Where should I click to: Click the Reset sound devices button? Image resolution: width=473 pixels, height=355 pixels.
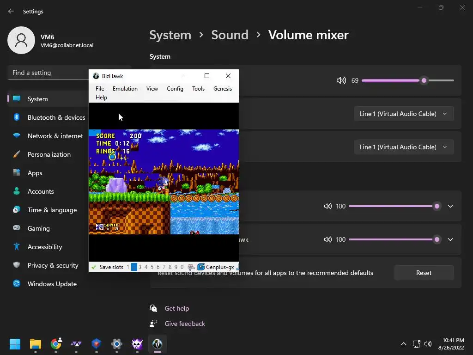click(x=424, y=273)
